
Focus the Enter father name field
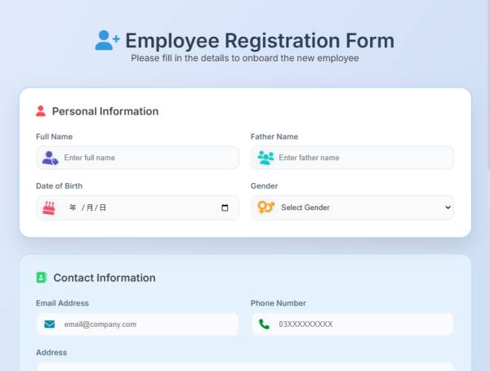(x=362, y=158)
